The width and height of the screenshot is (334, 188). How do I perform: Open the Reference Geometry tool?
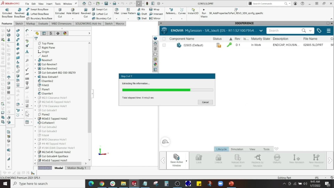click(x=171, y=11)
